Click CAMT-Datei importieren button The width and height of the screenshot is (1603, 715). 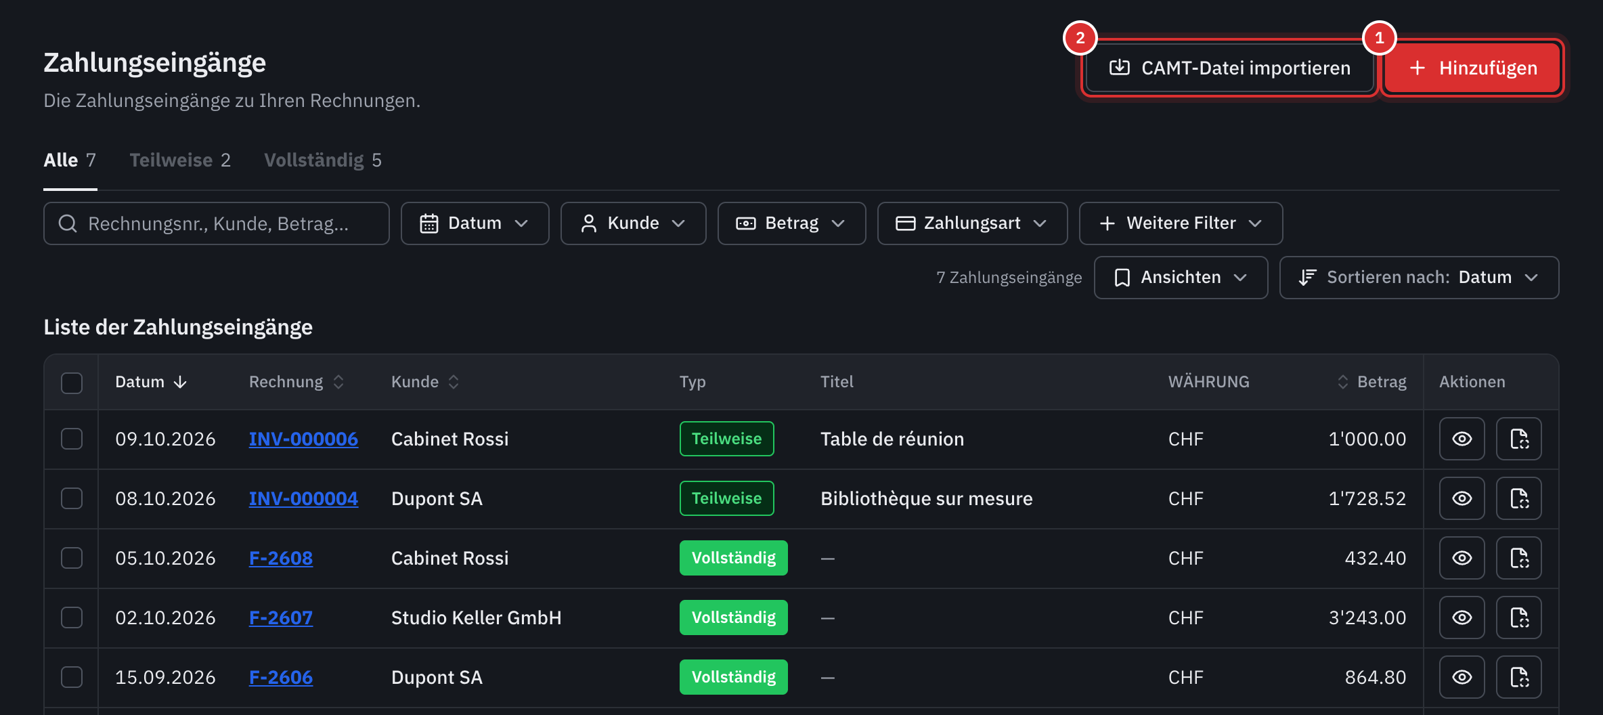click(x=1229, y=68)
